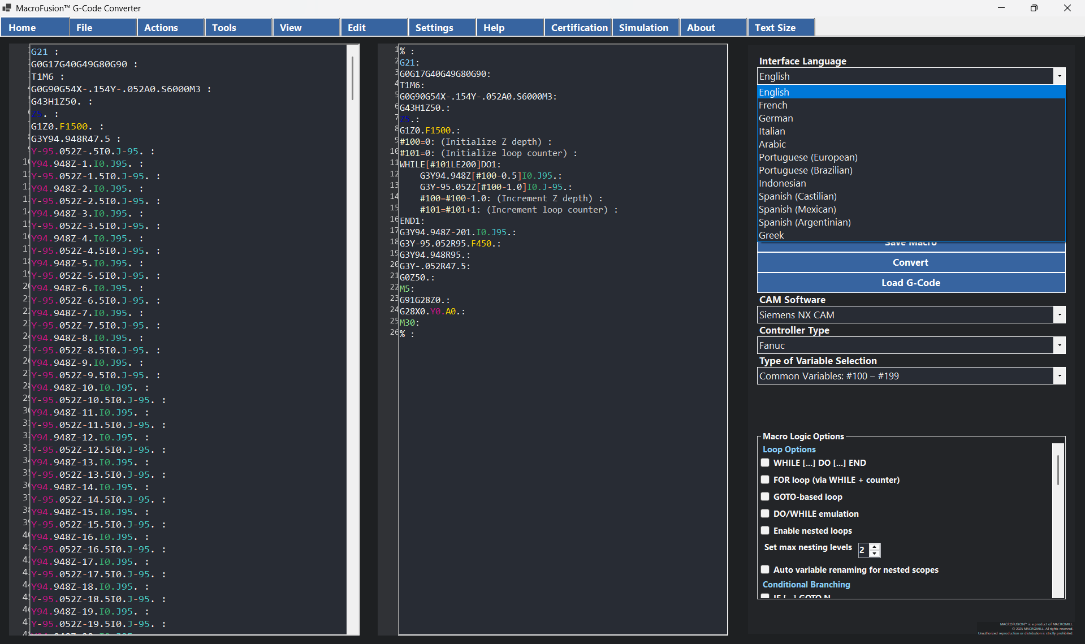1085x644 pixels.
Task: Open the CAM Software dropdown
Action: click(1059, 314)
